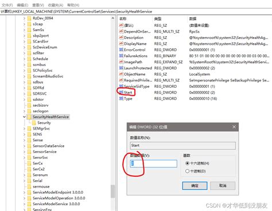The image size is (272, 211).
Task: Click the SerCx2 folder icon
Action: tap(29, 169)
